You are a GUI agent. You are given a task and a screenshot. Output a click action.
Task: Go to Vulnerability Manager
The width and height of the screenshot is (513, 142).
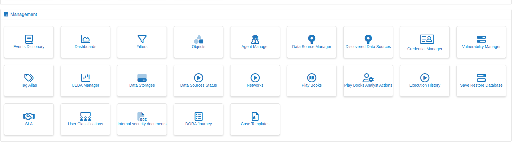[481, 42]
